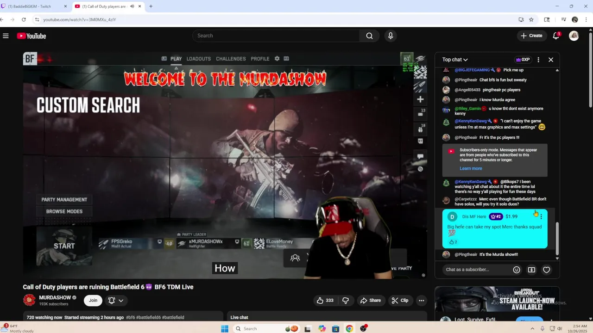Expand the Top chat dropdown
This screenshot has width=593, height=333.
tap(455, 60)
